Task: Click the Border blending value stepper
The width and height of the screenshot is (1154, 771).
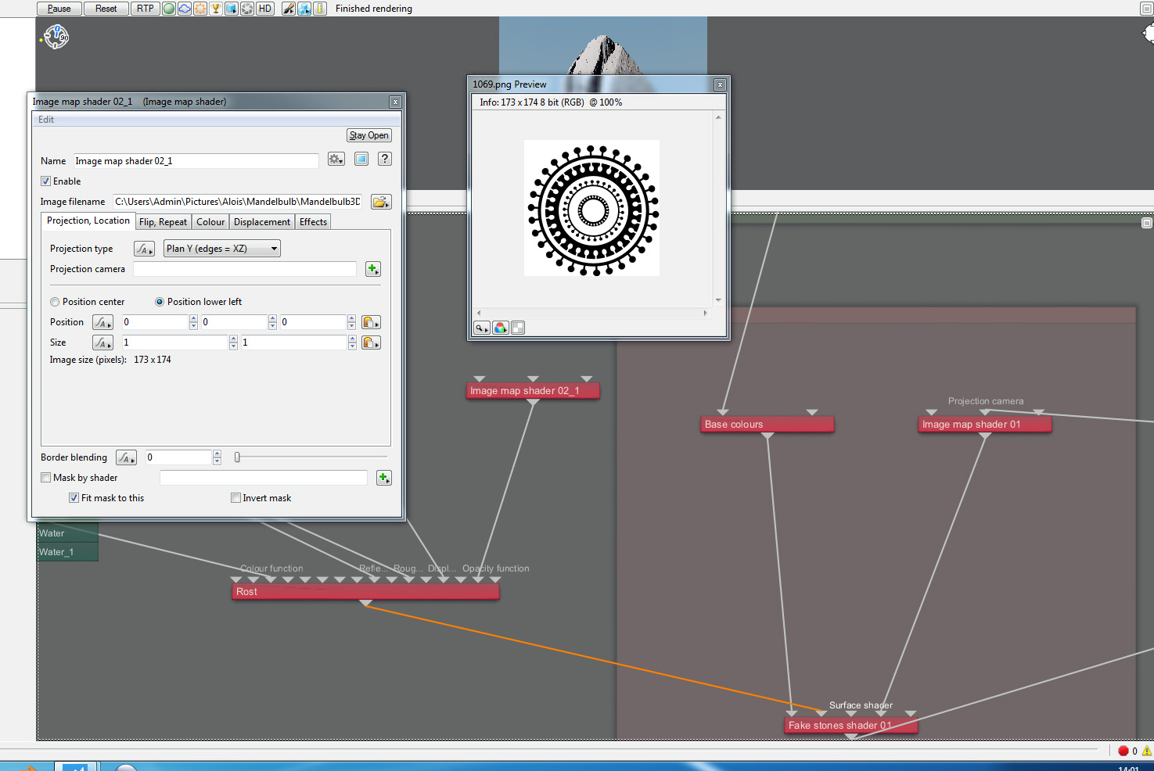Action: coord(217,457)
